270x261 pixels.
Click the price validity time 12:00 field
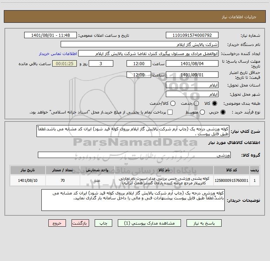pyautogui.click(x=139, y=75)
